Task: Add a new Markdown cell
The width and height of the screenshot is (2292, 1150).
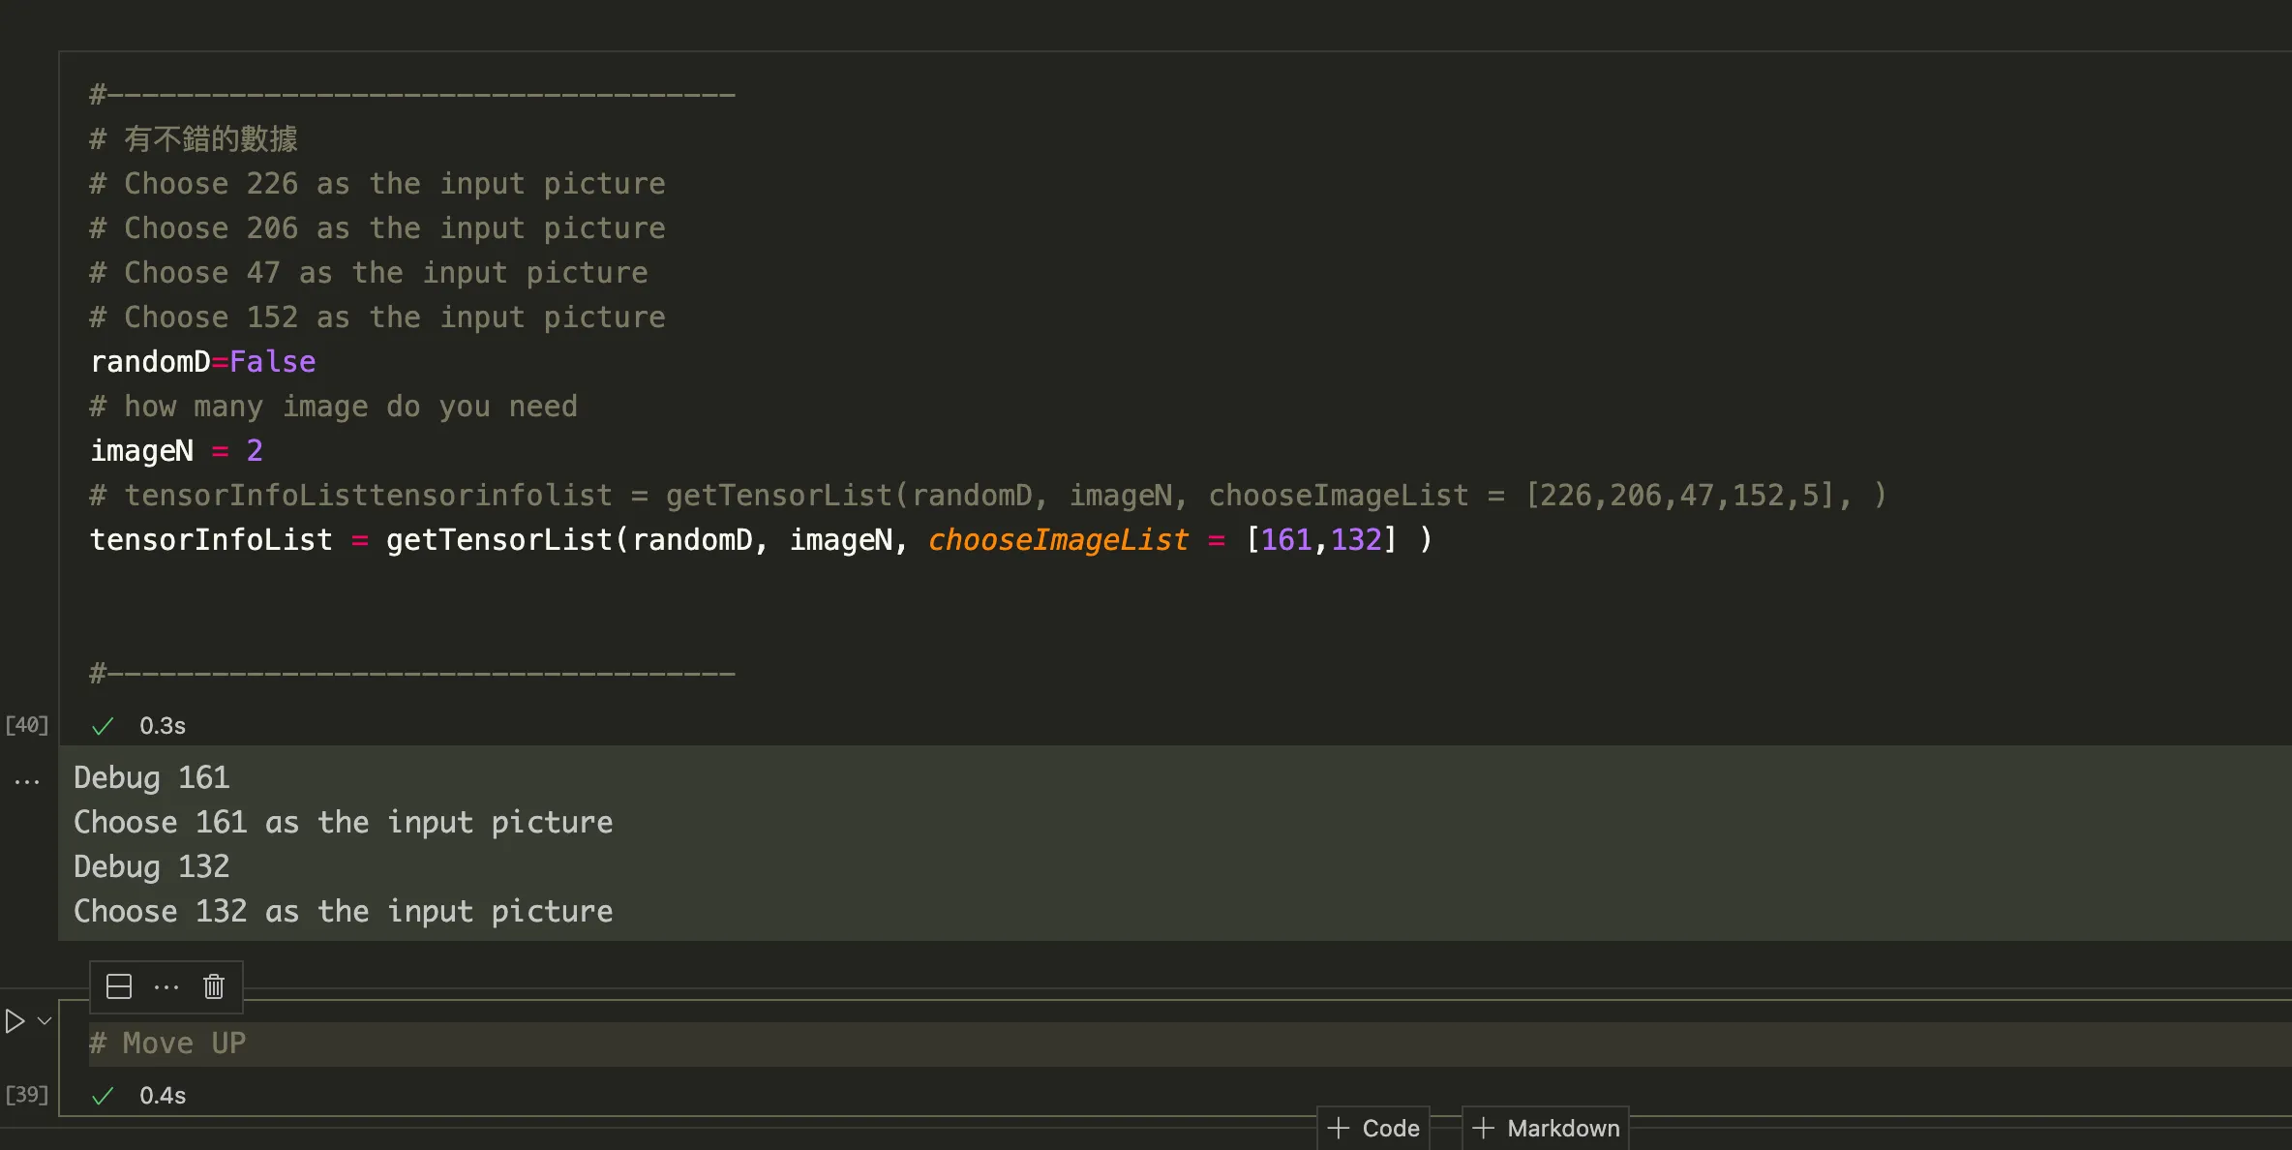Action: [1546, 1128]
